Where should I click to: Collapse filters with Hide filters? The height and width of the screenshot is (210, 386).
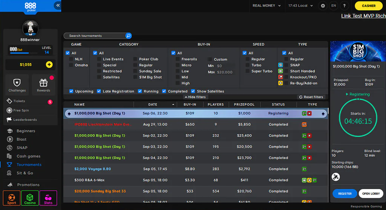pyautogui.click(x=195, y=97)
